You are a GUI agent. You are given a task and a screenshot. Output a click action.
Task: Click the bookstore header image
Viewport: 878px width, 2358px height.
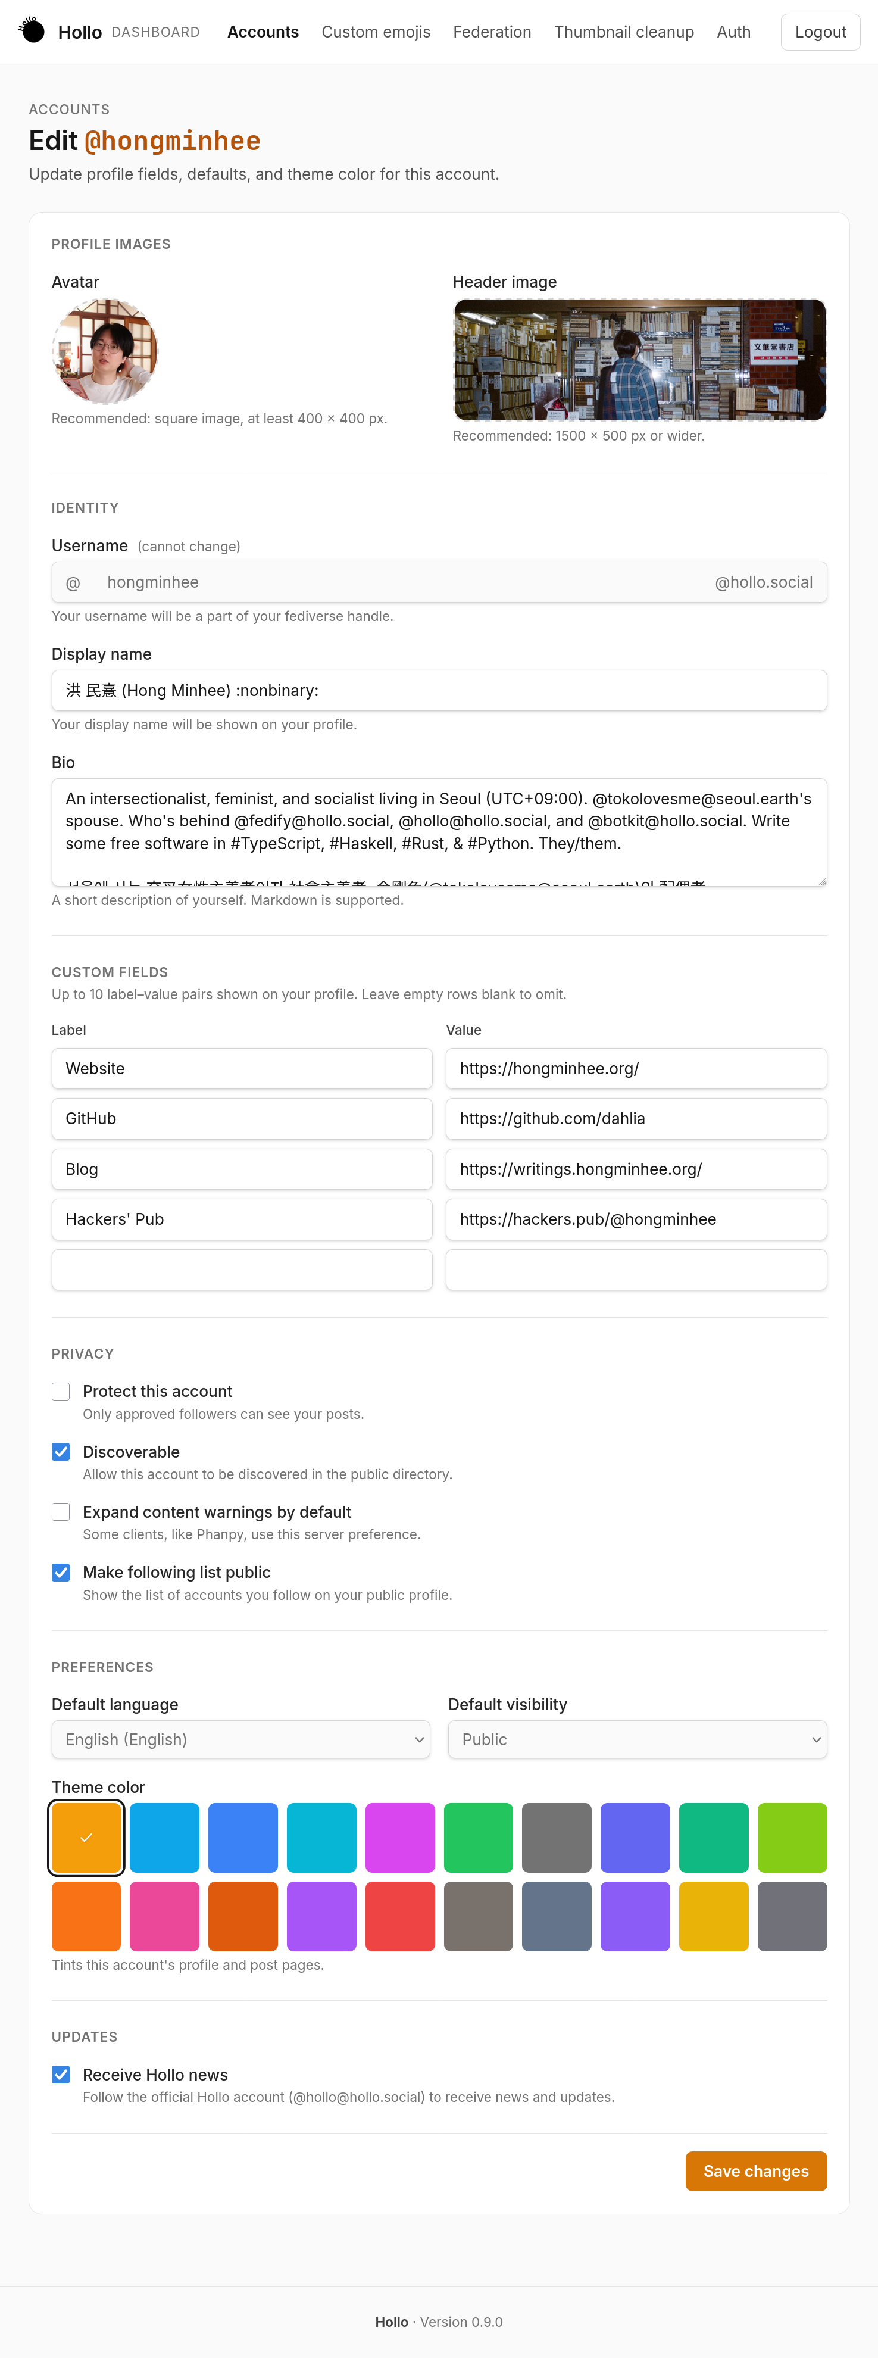point(639,360)
